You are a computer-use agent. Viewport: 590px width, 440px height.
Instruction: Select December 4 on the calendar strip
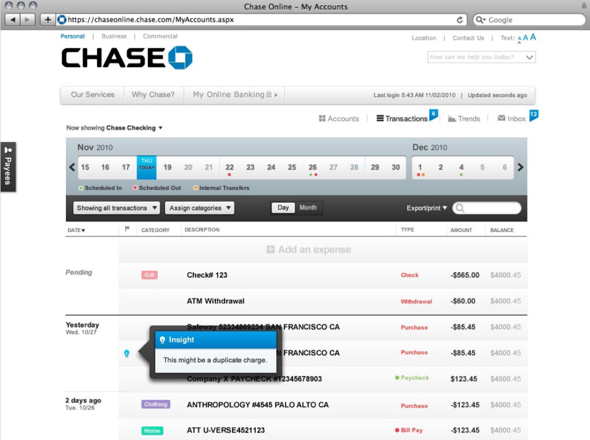[462, 167]
